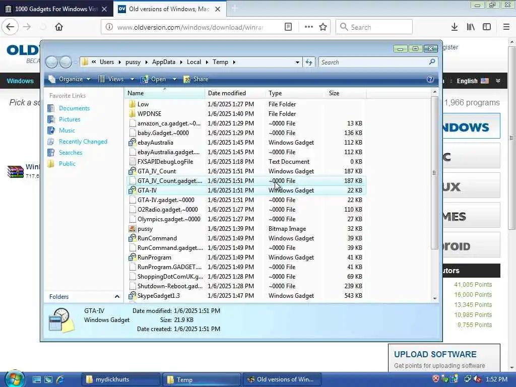
Task: Click the ebayAustralia Windows Gadget file icon
Action: (x=133, y=142)
